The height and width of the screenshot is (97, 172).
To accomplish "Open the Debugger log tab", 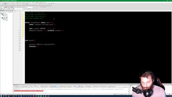I will click(x=81, y=86).
